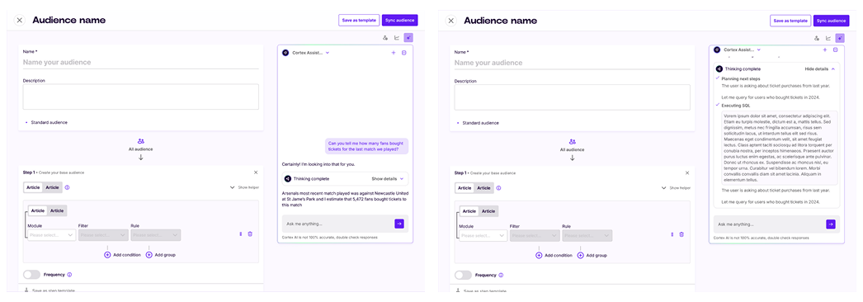Close the audience editor in right screen

(x=451, y=21)
